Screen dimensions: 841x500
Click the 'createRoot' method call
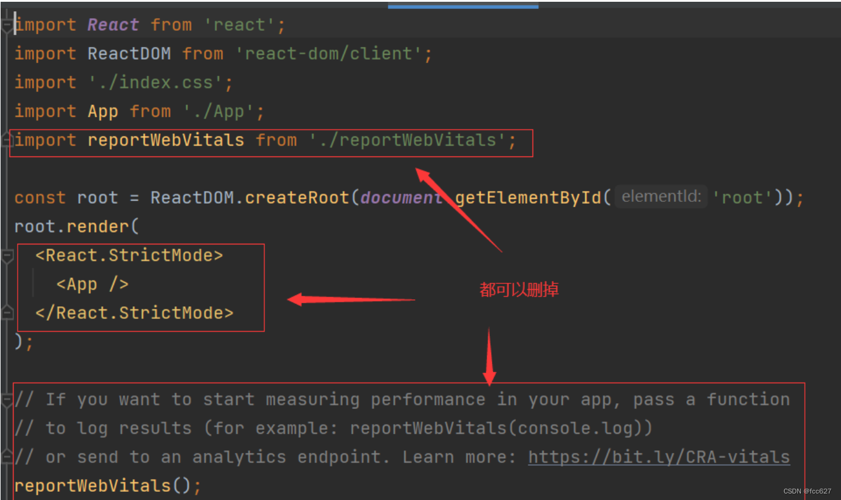coord(297,198)
